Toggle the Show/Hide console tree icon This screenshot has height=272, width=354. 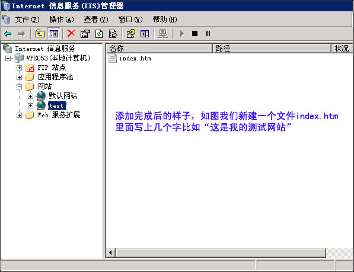pos(54,34)
